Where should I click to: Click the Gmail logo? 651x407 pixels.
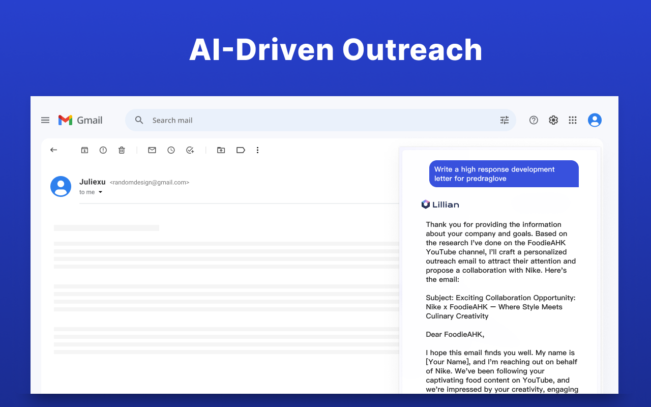(80, 120)
